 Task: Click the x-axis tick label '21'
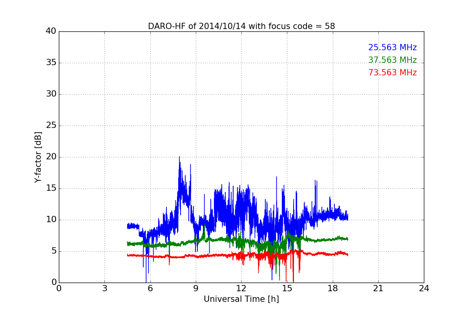coord(378,288)
